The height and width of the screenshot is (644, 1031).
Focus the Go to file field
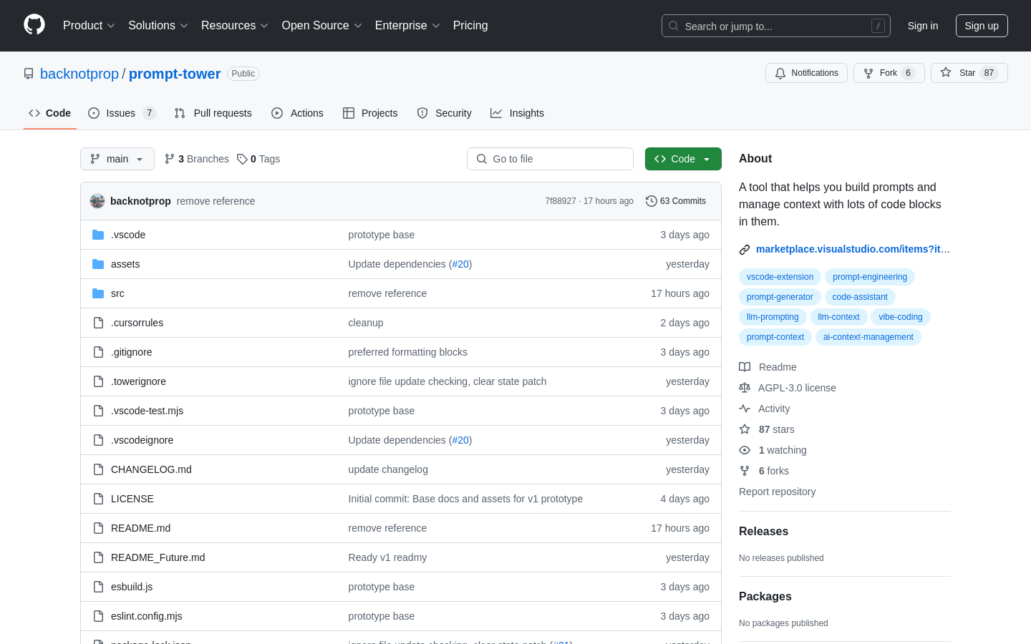550,159
